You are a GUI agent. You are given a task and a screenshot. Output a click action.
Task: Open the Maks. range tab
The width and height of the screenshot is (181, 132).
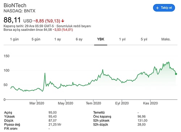click(166, 39)
